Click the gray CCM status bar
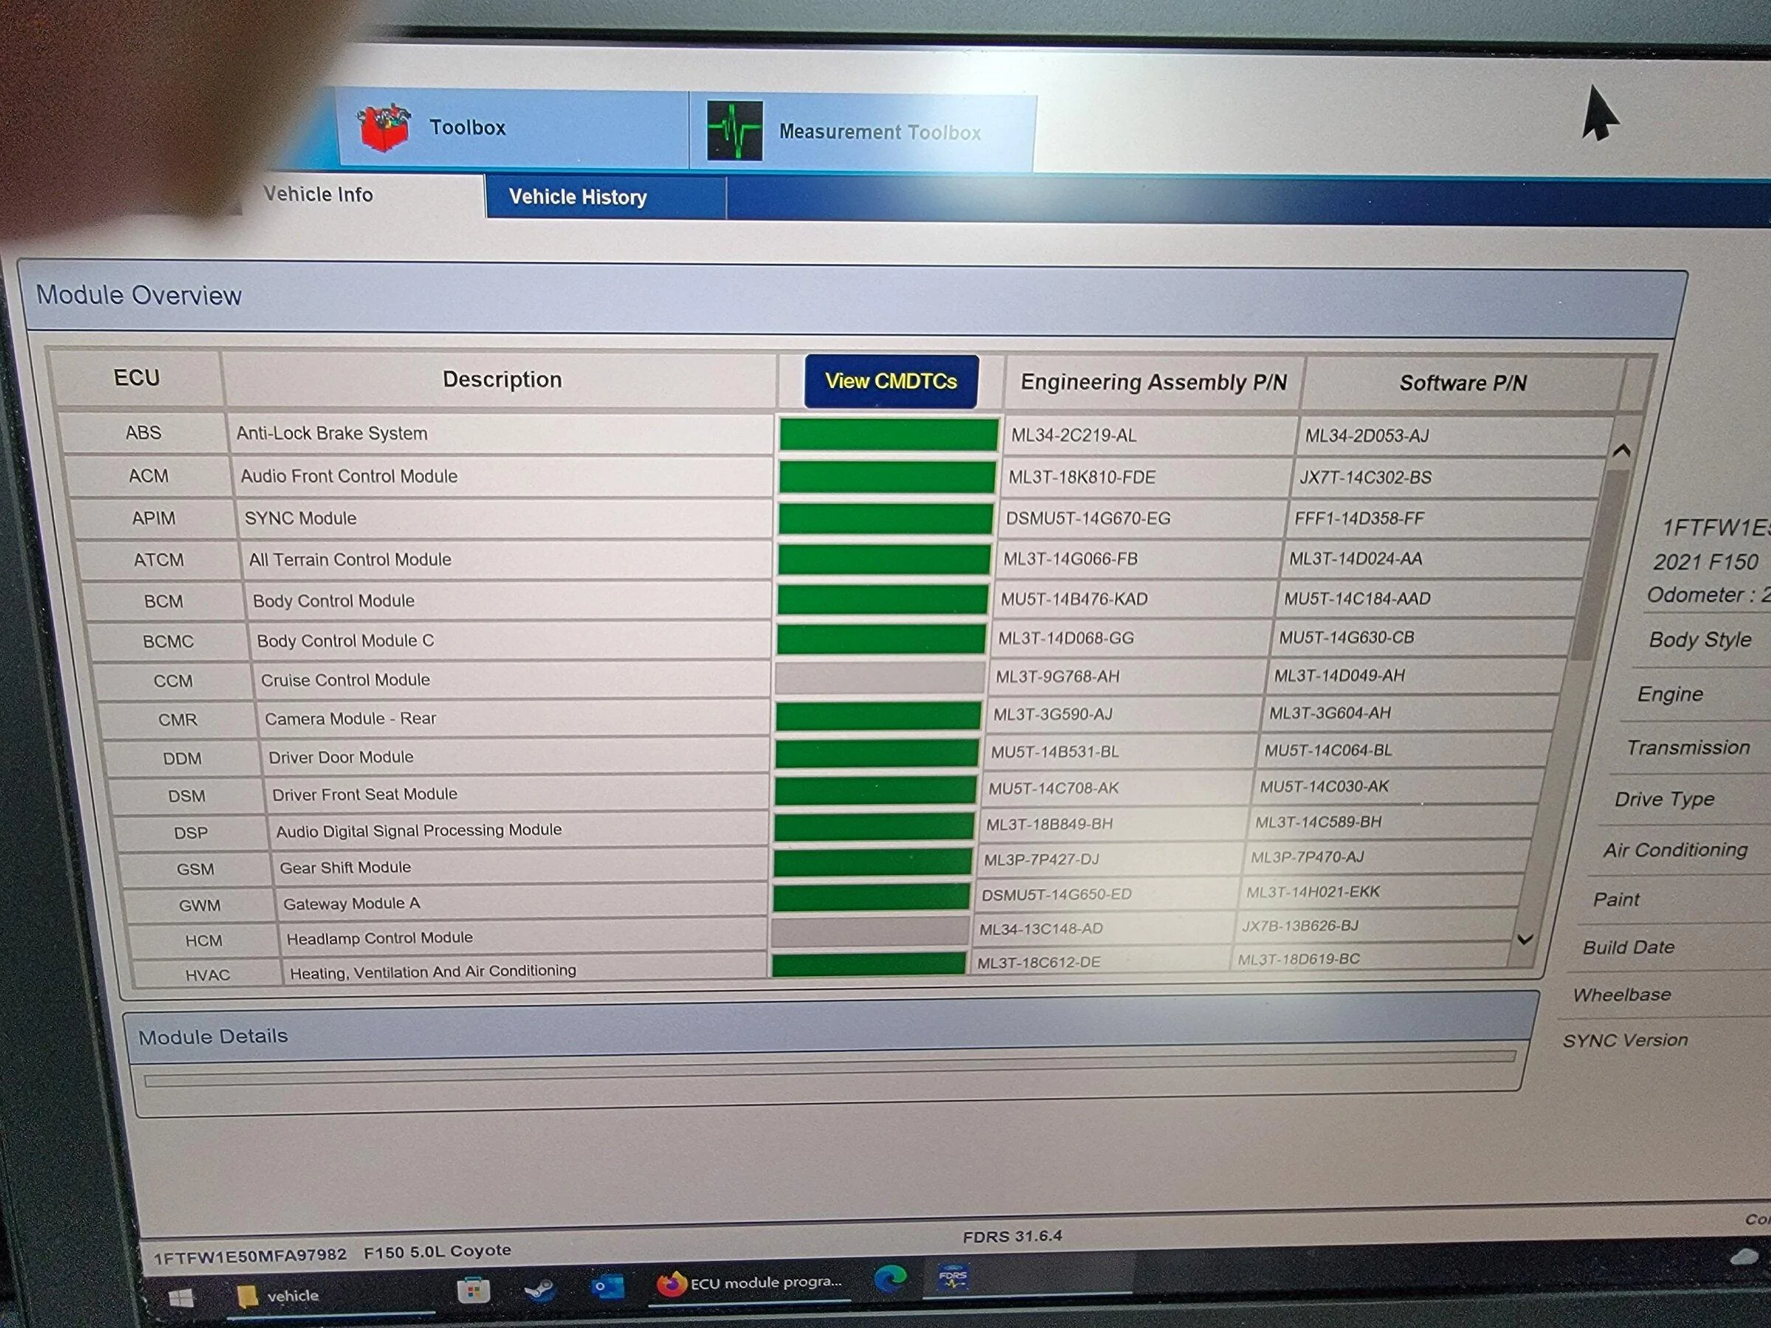The height and width of the screenshot is (1328, 1771). 878,678
